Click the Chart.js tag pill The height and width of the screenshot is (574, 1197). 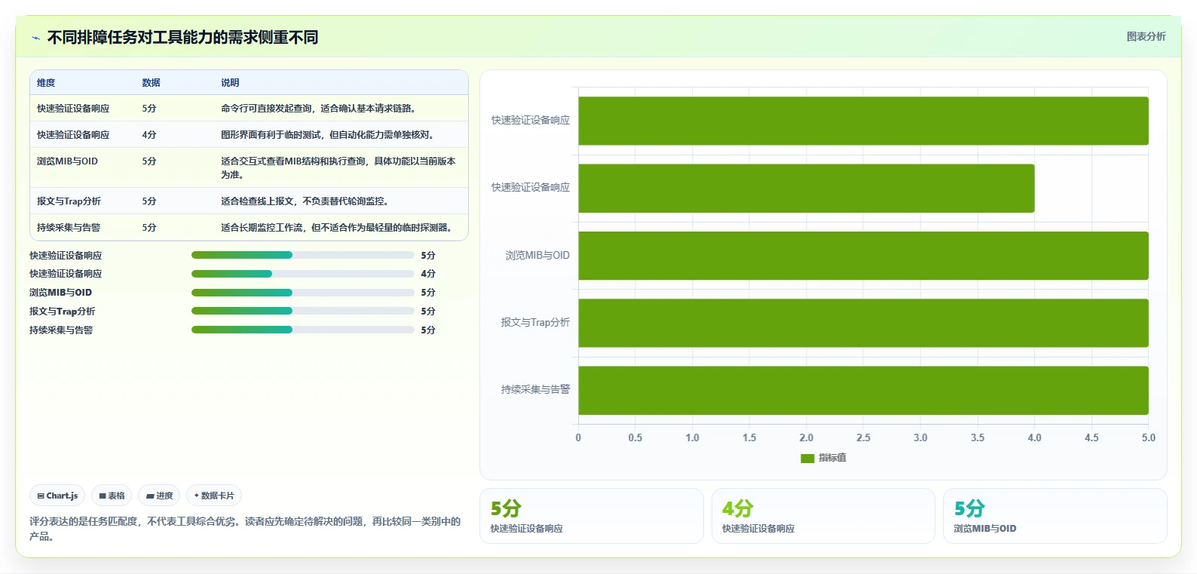click(x=57, y=496)
